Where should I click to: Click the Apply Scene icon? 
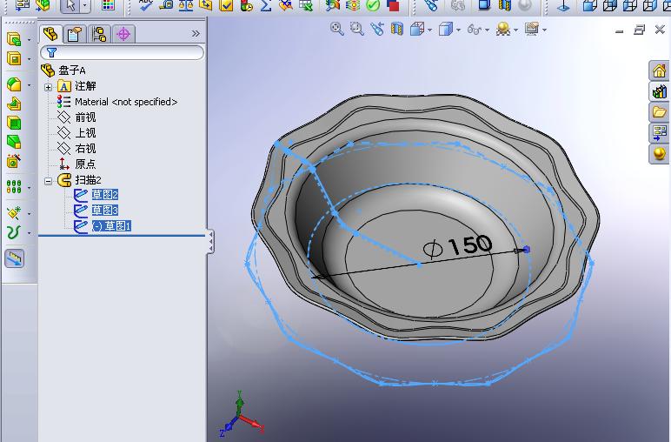click(503, 29)
